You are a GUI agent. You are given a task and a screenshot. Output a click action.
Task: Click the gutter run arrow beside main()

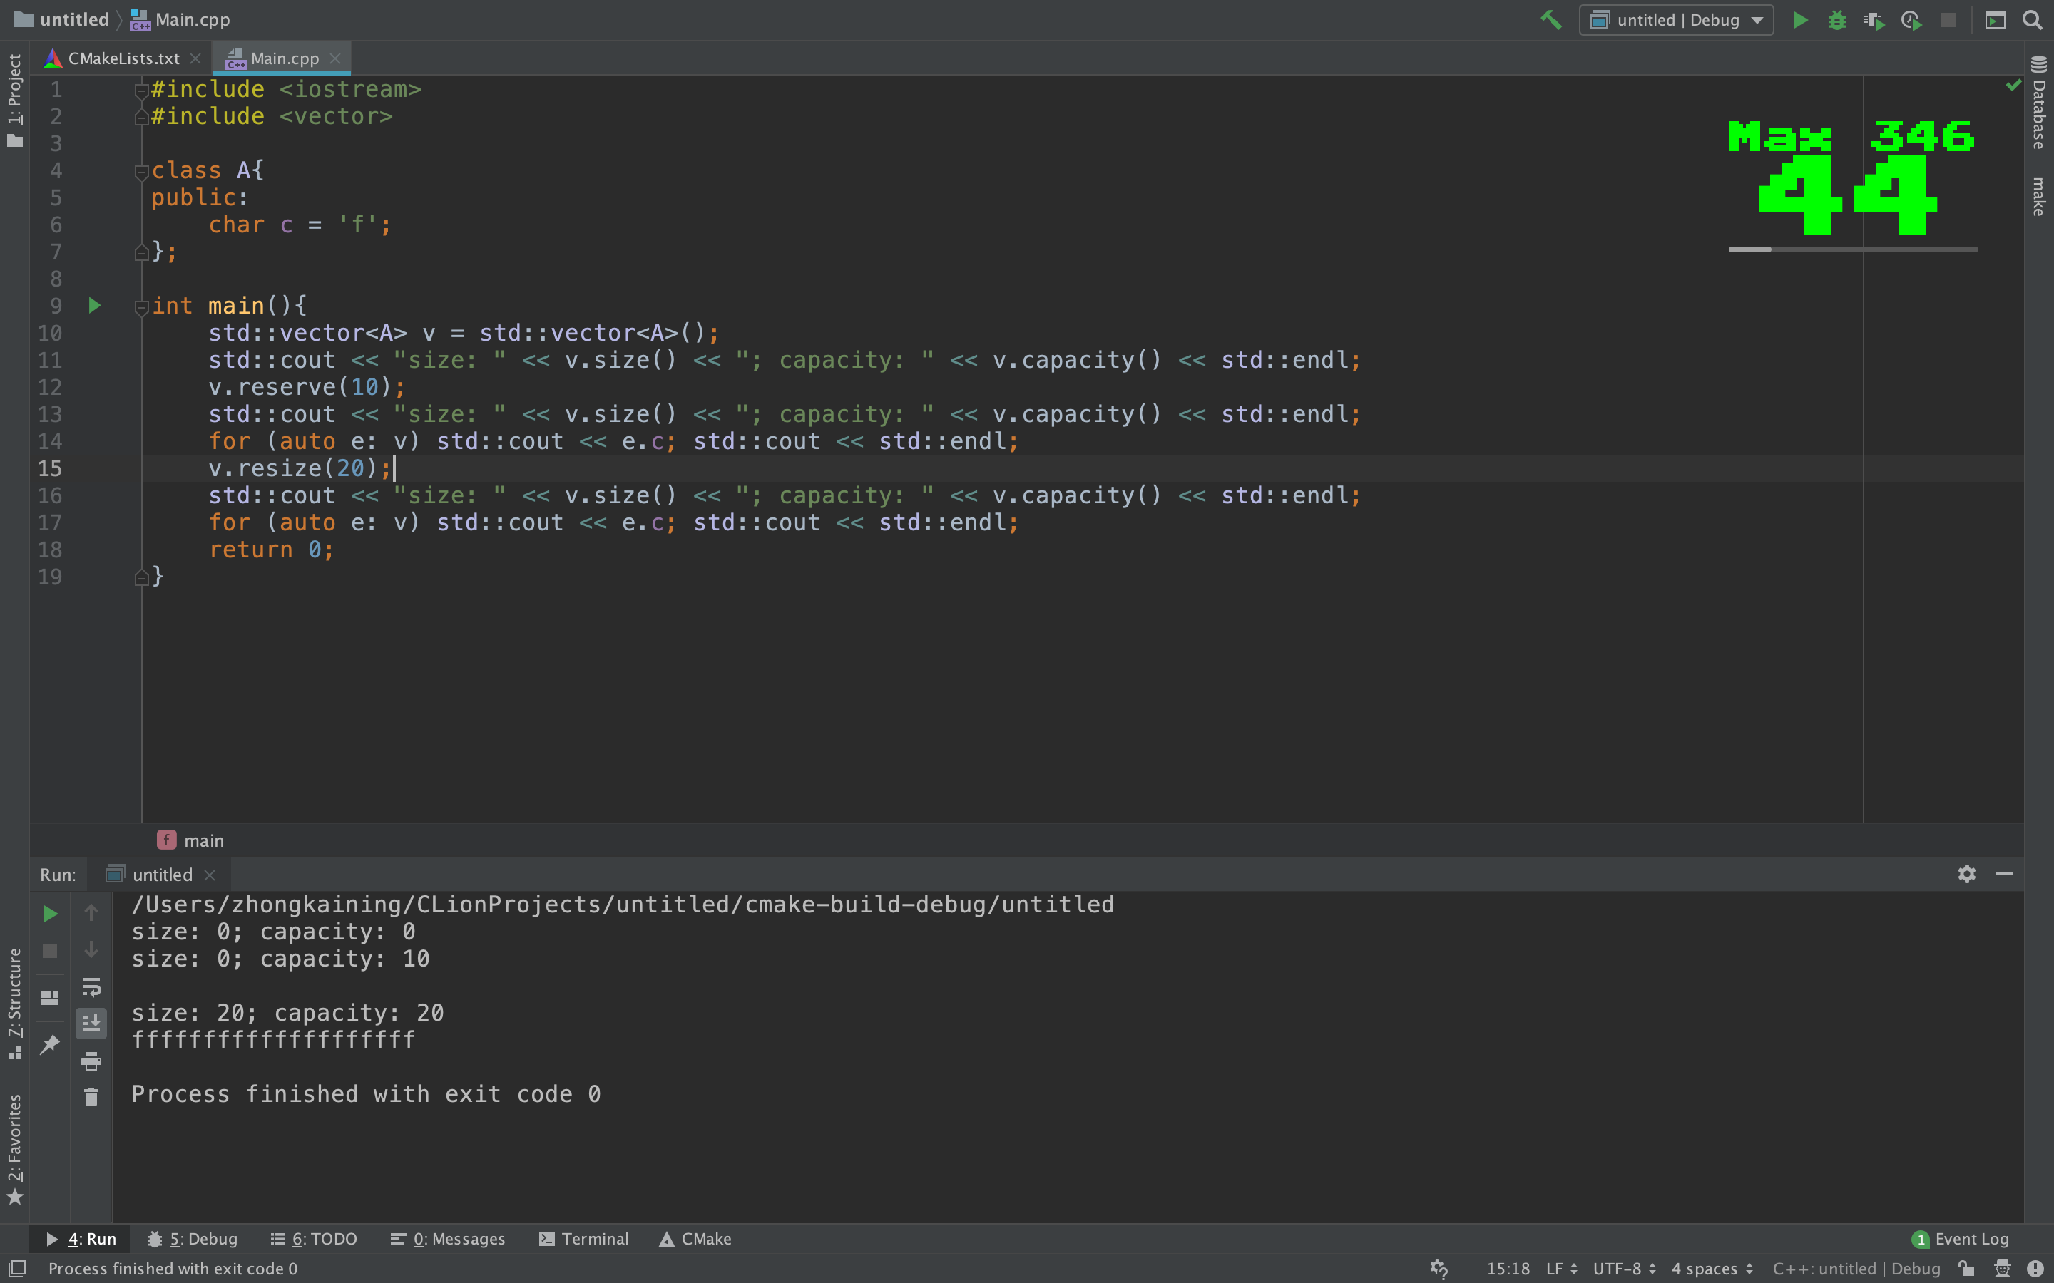click(x=94, y=306)
